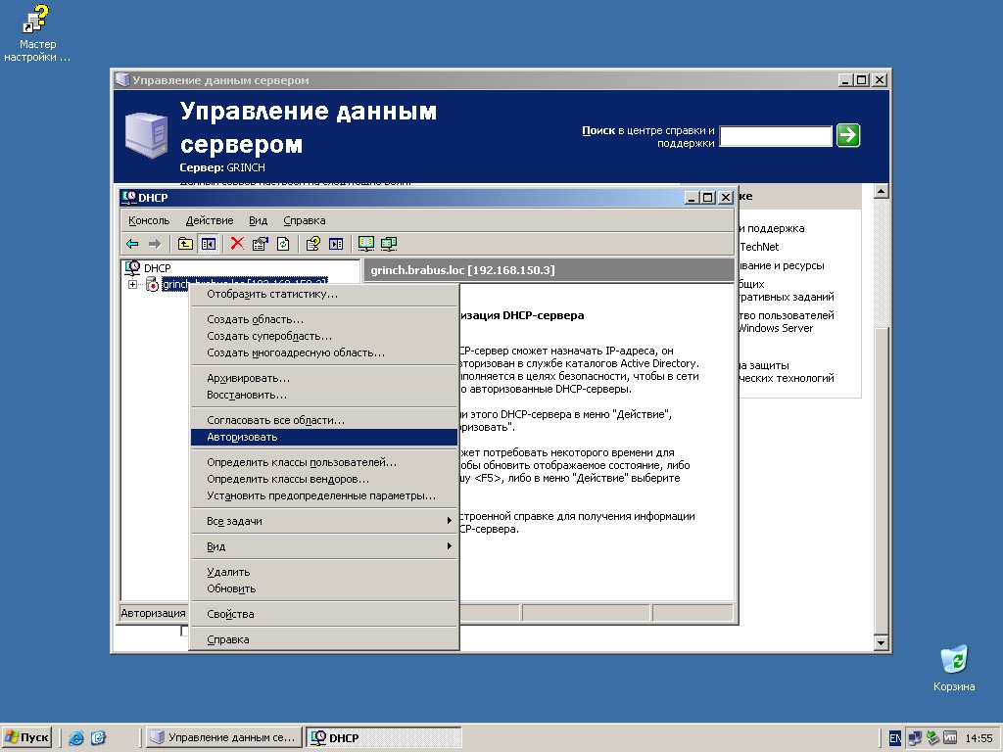Choose Определить классы вендоров
Viewport: 1003px width, 752px height.
click(323, 479)
